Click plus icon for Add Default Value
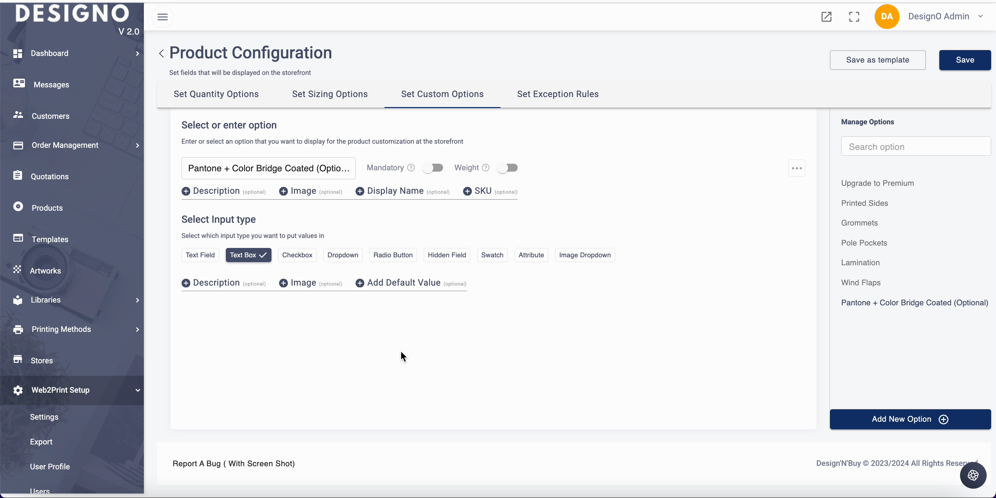The image size is (996, 498). click(360, 283)
